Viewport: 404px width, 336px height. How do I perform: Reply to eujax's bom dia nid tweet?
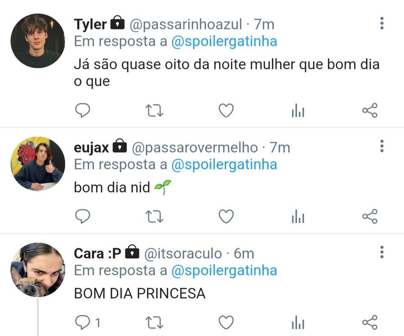point(82,216)
